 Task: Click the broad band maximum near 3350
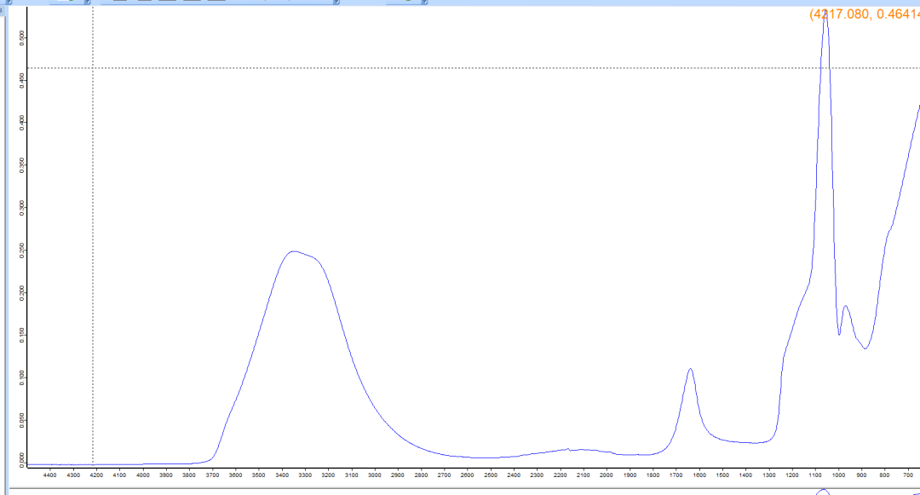coord(293,251)
